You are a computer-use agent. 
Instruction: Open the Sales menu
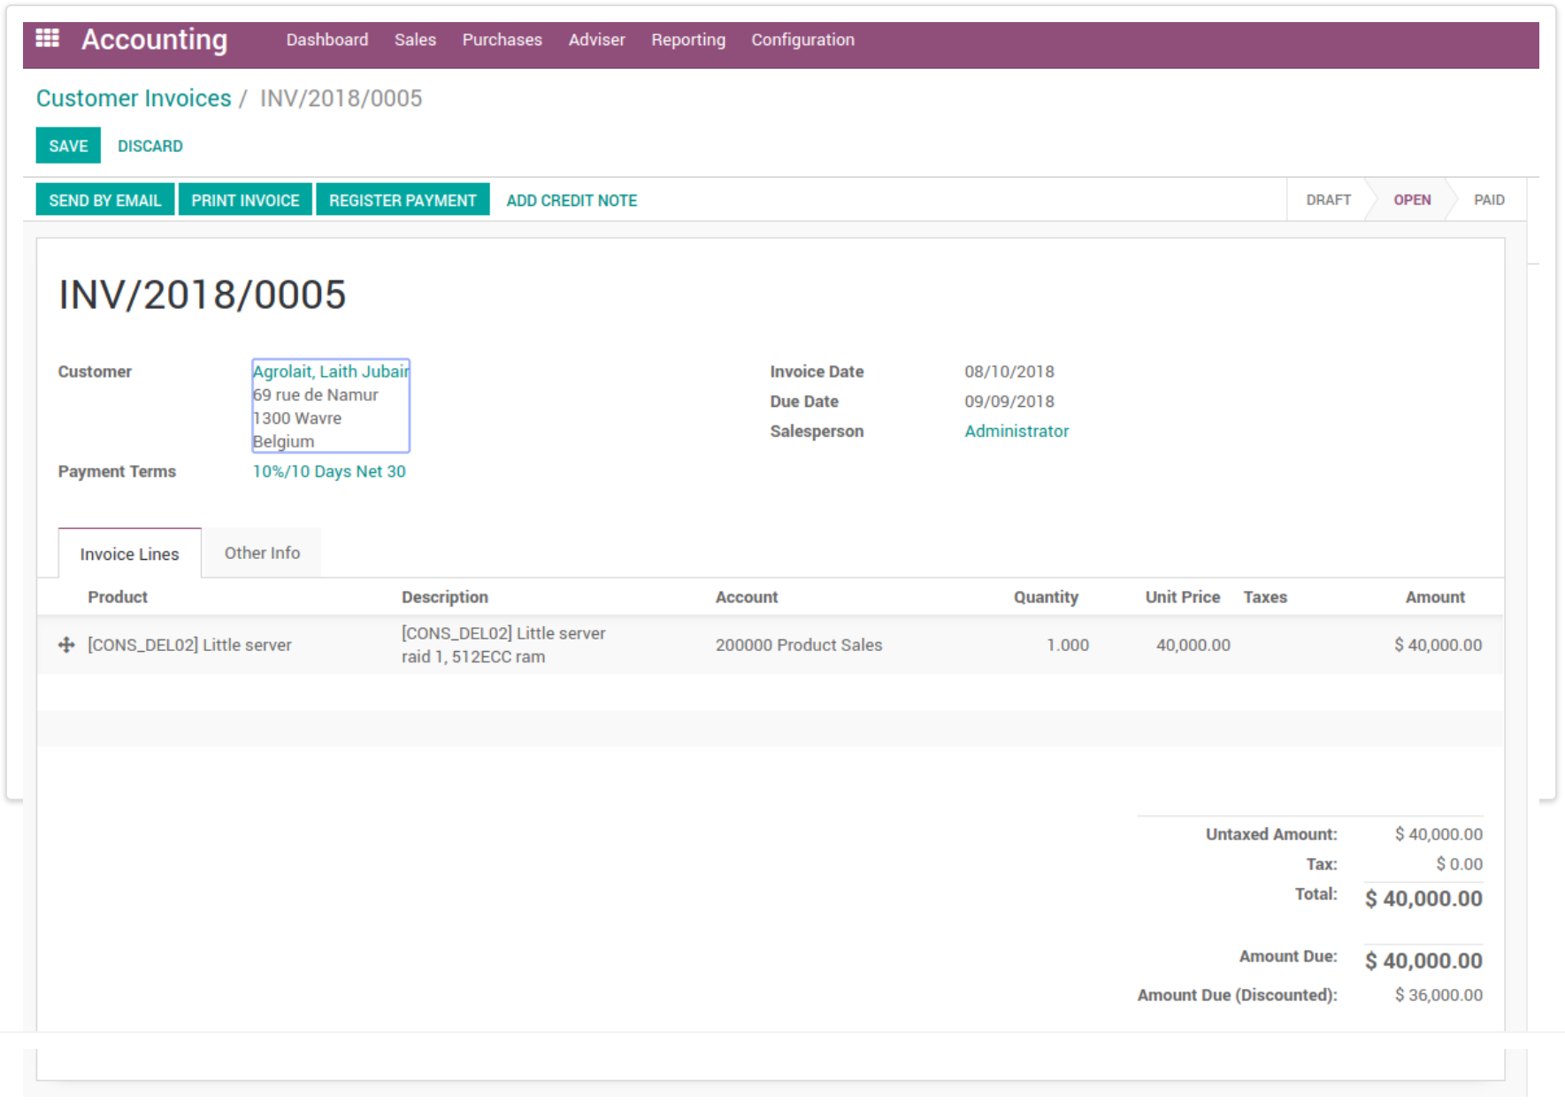click(x=415, y=40)
